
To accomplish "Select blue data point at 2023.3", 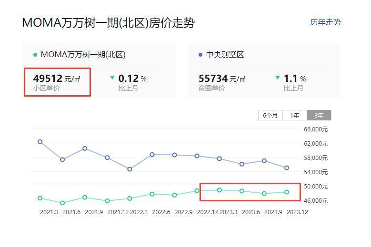I will [220, 158].
